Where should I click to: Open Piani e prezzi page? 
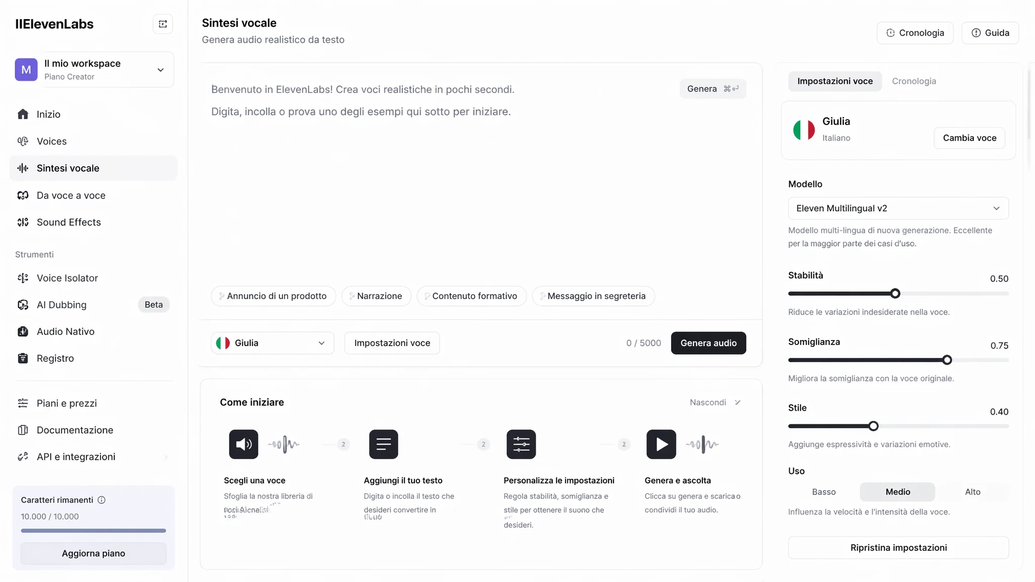point(93,403)
